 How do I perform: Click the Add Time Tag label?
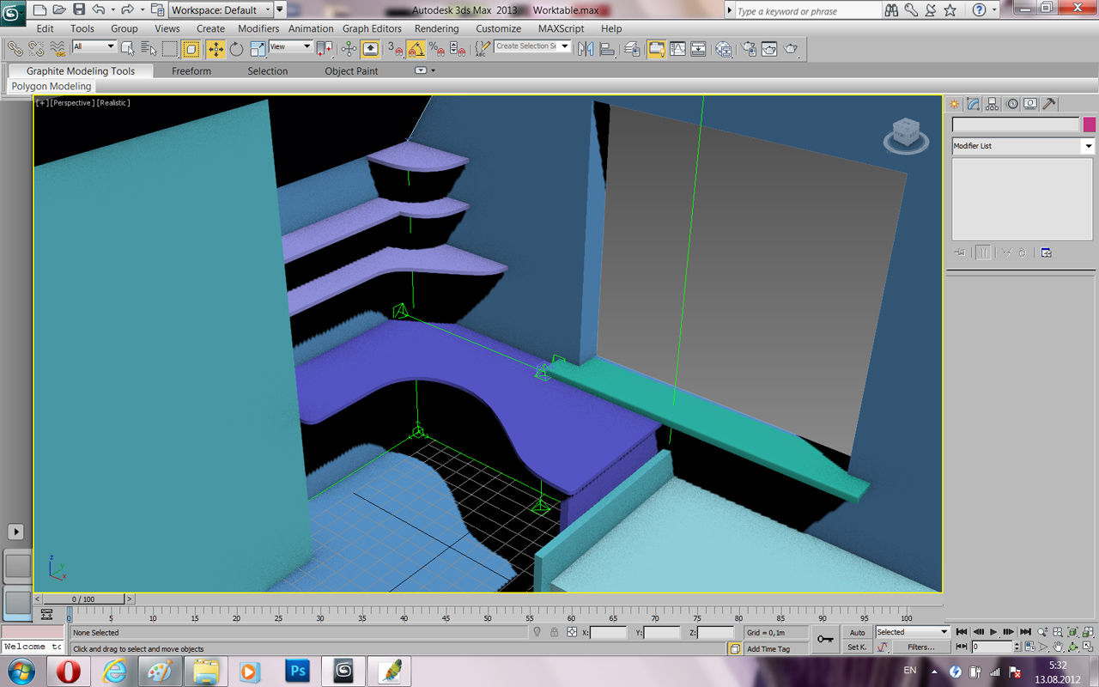click(x=768, y=649)
